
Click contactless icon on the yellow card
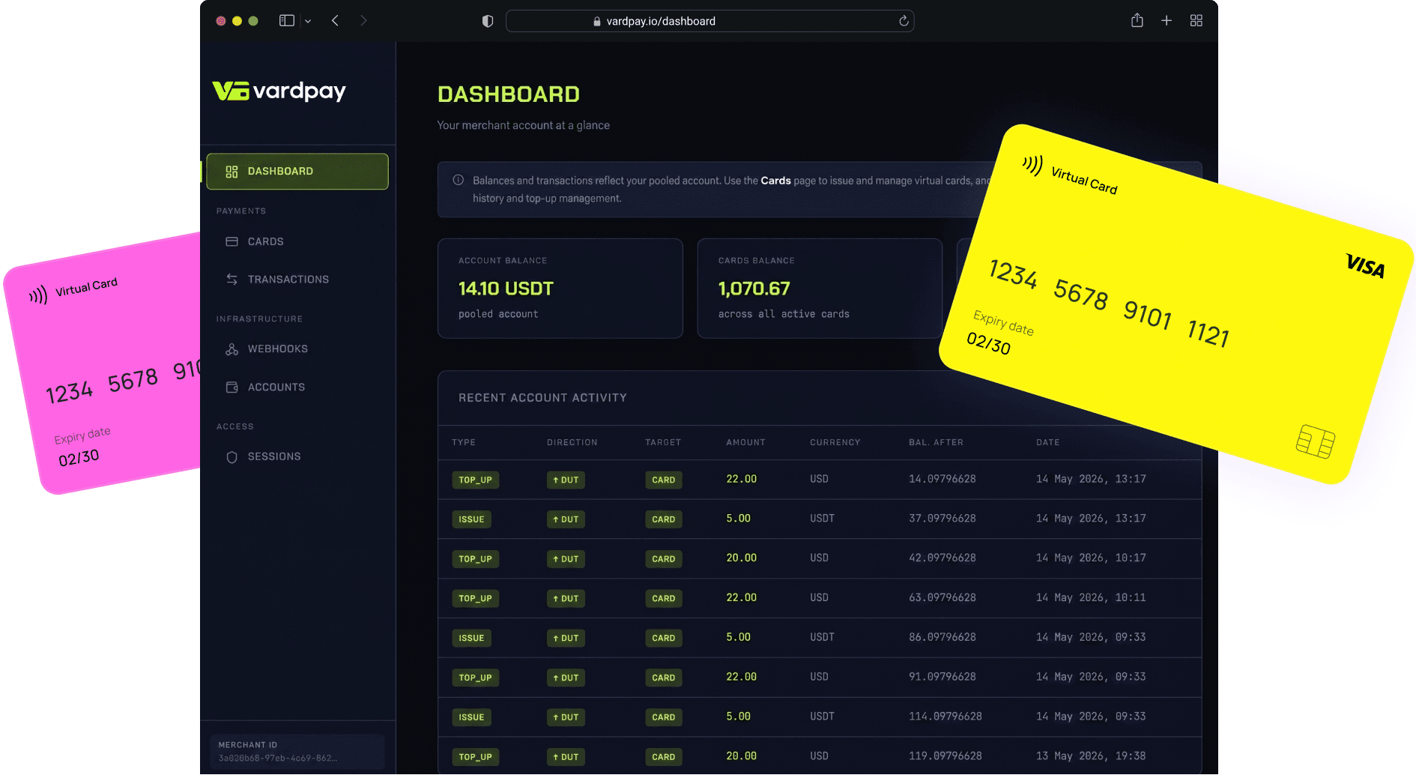(x=1033, y=164)
